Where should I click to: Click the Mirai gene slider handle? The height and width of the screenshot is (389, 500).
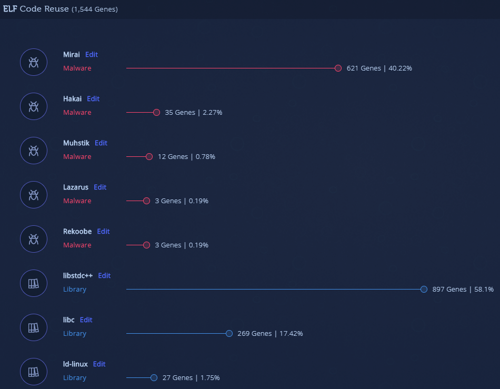[x=338, y=68]
